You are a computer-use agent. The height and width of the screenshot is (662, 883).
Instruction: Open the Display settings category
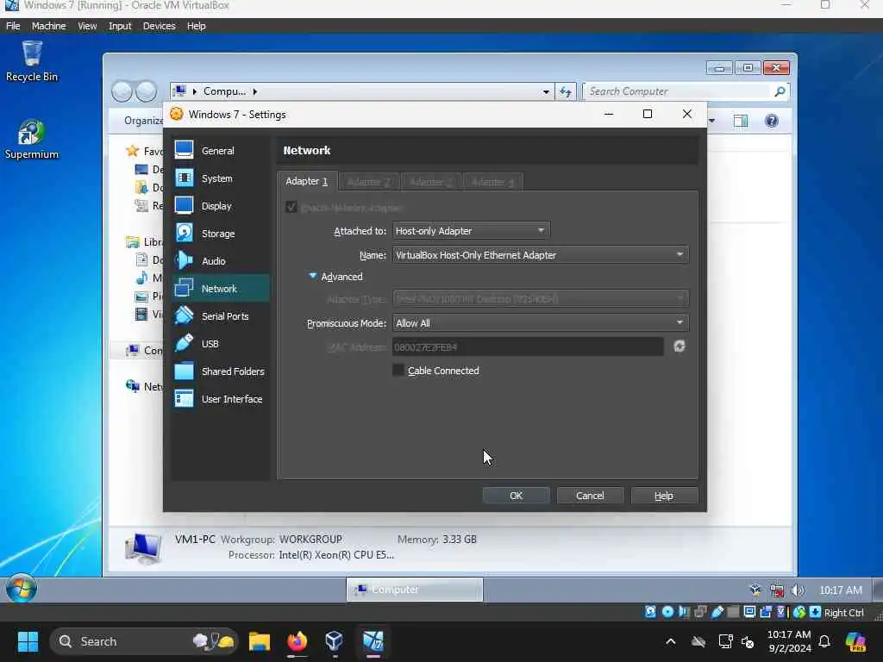pos(220,205)
